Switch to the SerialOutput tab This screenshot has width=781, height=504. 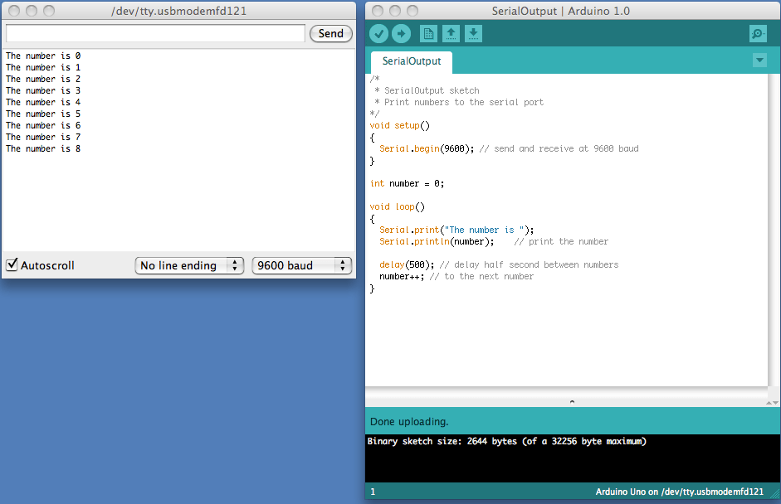pyautogui.click(x=412, y=61)
